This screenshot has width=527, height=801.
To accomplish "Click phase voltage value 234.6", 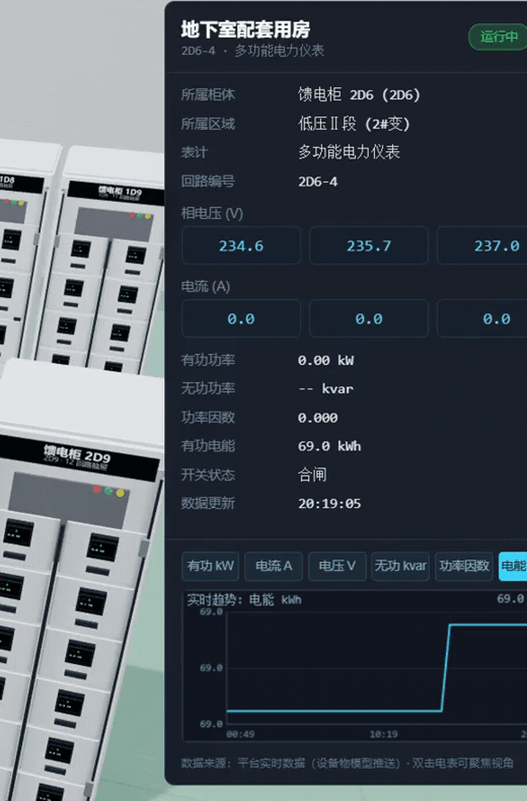I will (241, 246).
